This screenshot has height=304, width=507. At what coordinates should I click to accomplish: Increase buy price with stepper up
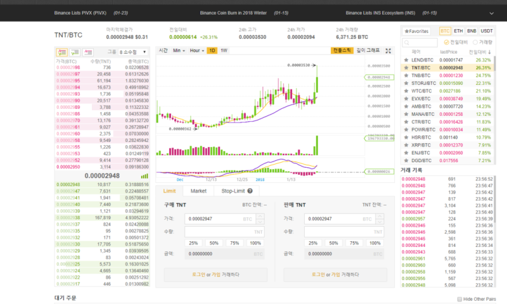point(260,216)
